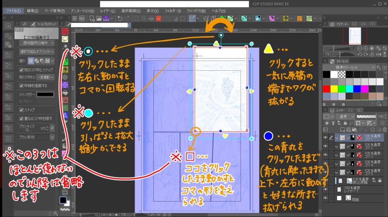Switch to ナビゲーター tab
This screenshot has height=217, width=388.
tap(339, 24)
